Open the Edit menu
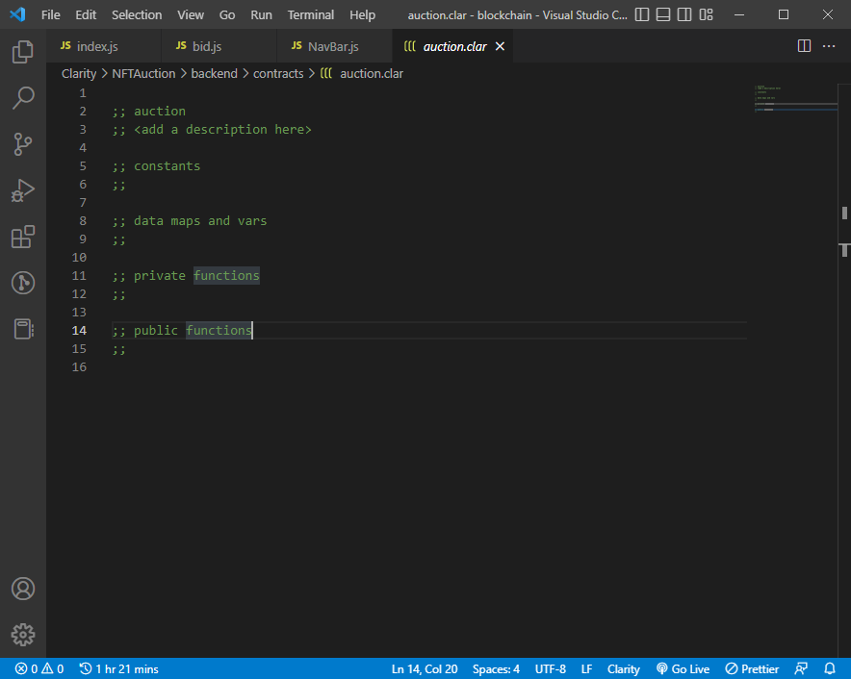The image size is (851, 679). (x=86, y=14)
